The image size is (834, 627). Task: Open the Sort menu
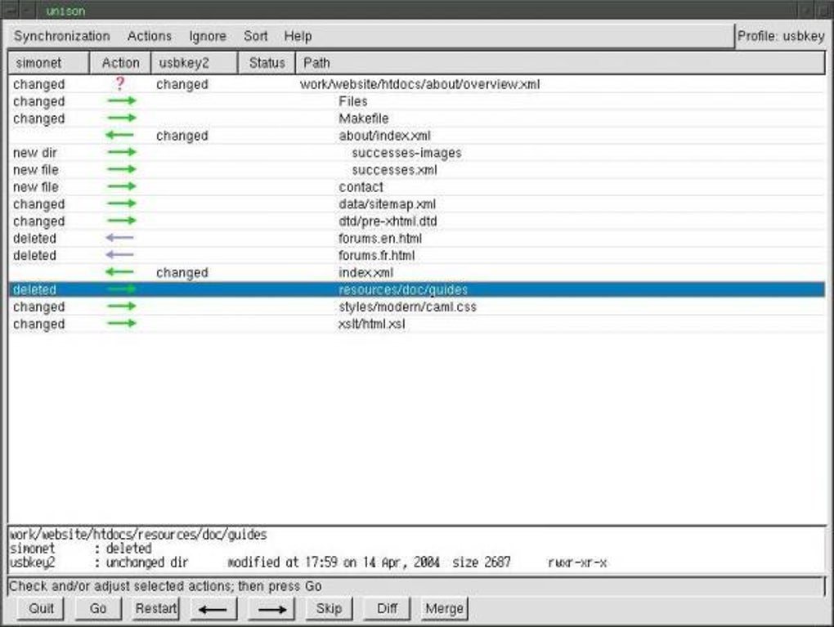[255, 36]
